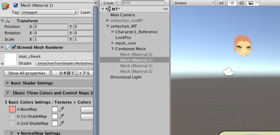Click the character head in Scene view

click(x=243, y=46)
